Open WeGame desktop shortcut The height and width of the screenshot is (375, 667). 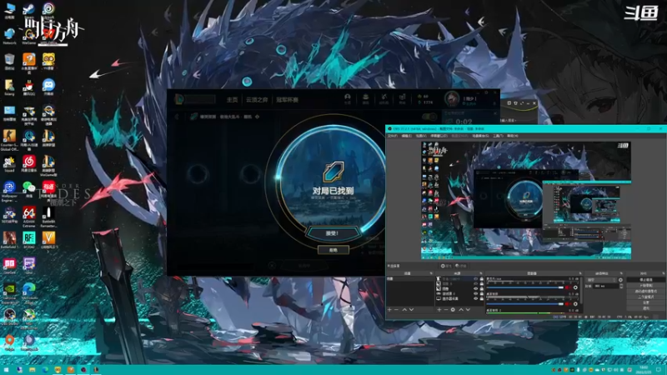click(29, 36)
